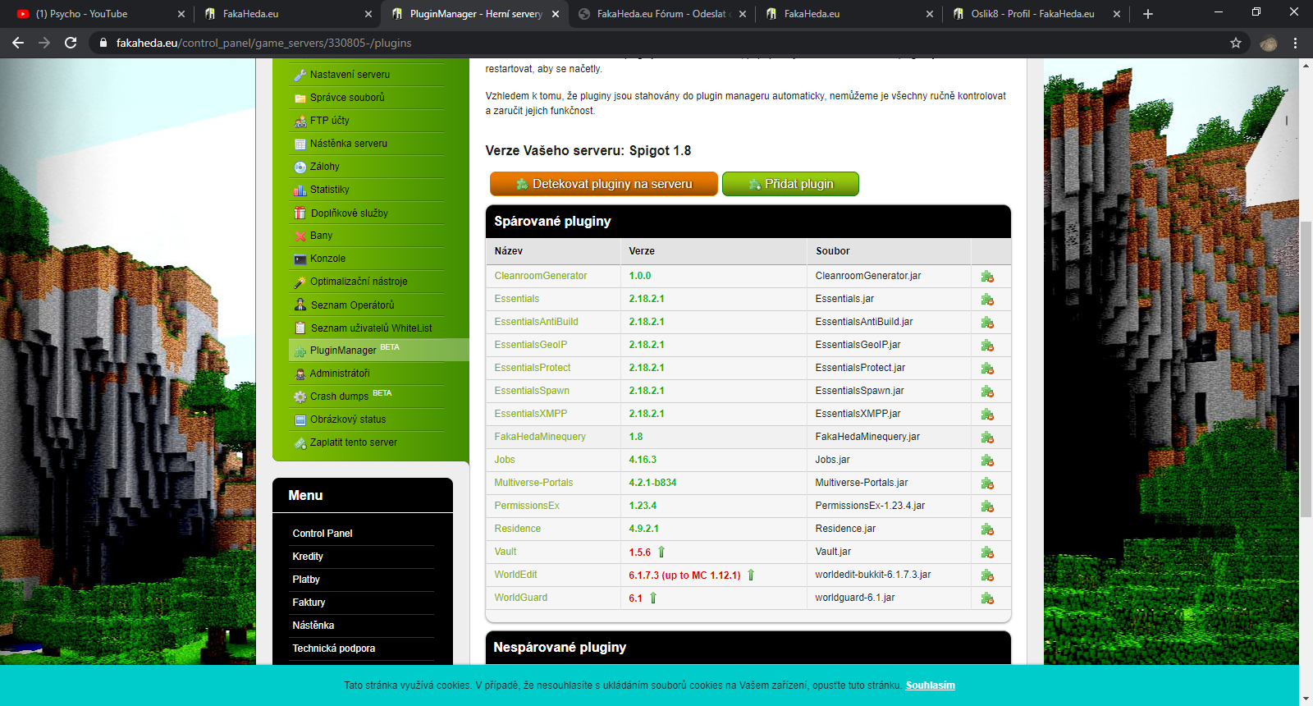
Task: Open Chrome three-dot menu
Action: tap(1296, 43)
